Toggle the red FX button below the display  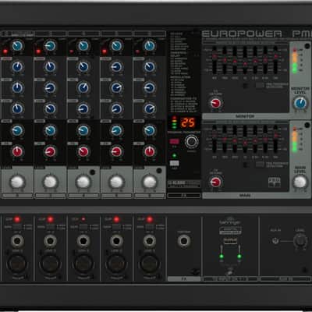coord(174,141)
